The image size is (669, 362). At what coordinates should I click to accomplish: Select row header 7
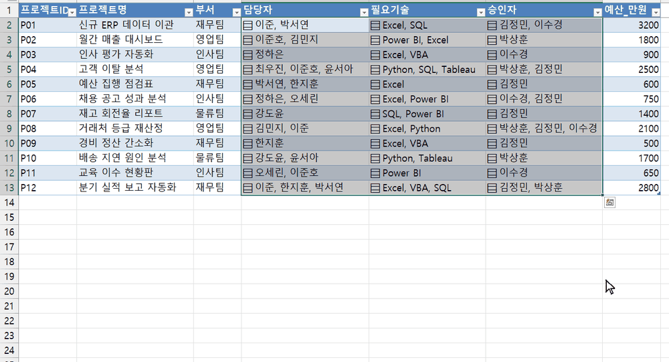[x=9, y=99]
